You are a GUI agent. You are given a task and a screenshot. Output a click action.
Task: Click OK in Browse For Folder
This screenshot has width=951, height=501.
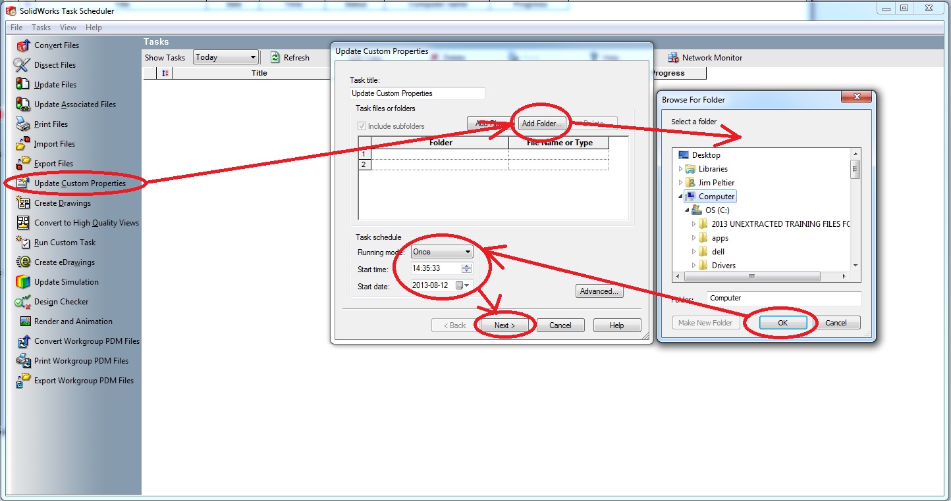(782, 323)
